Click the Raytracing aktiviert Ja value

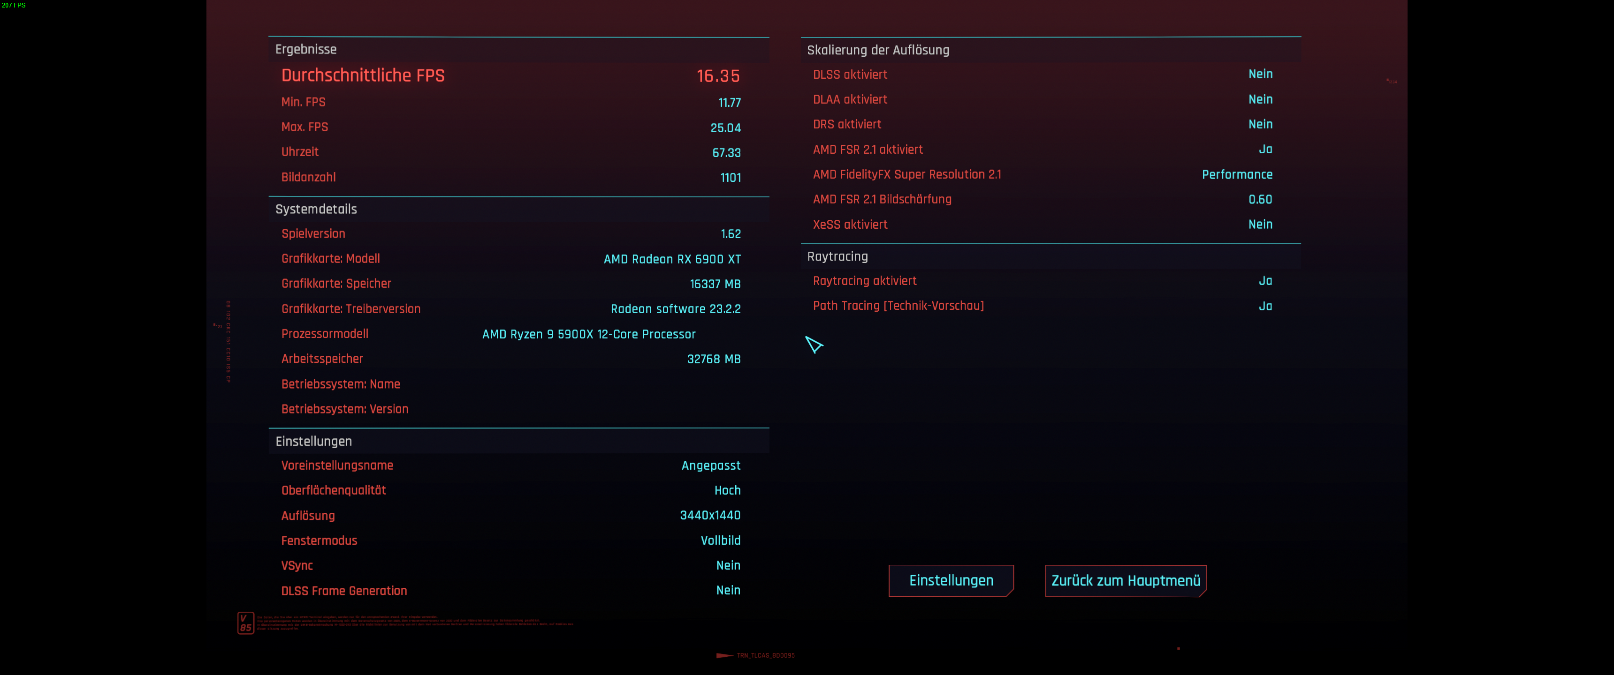1265,281
